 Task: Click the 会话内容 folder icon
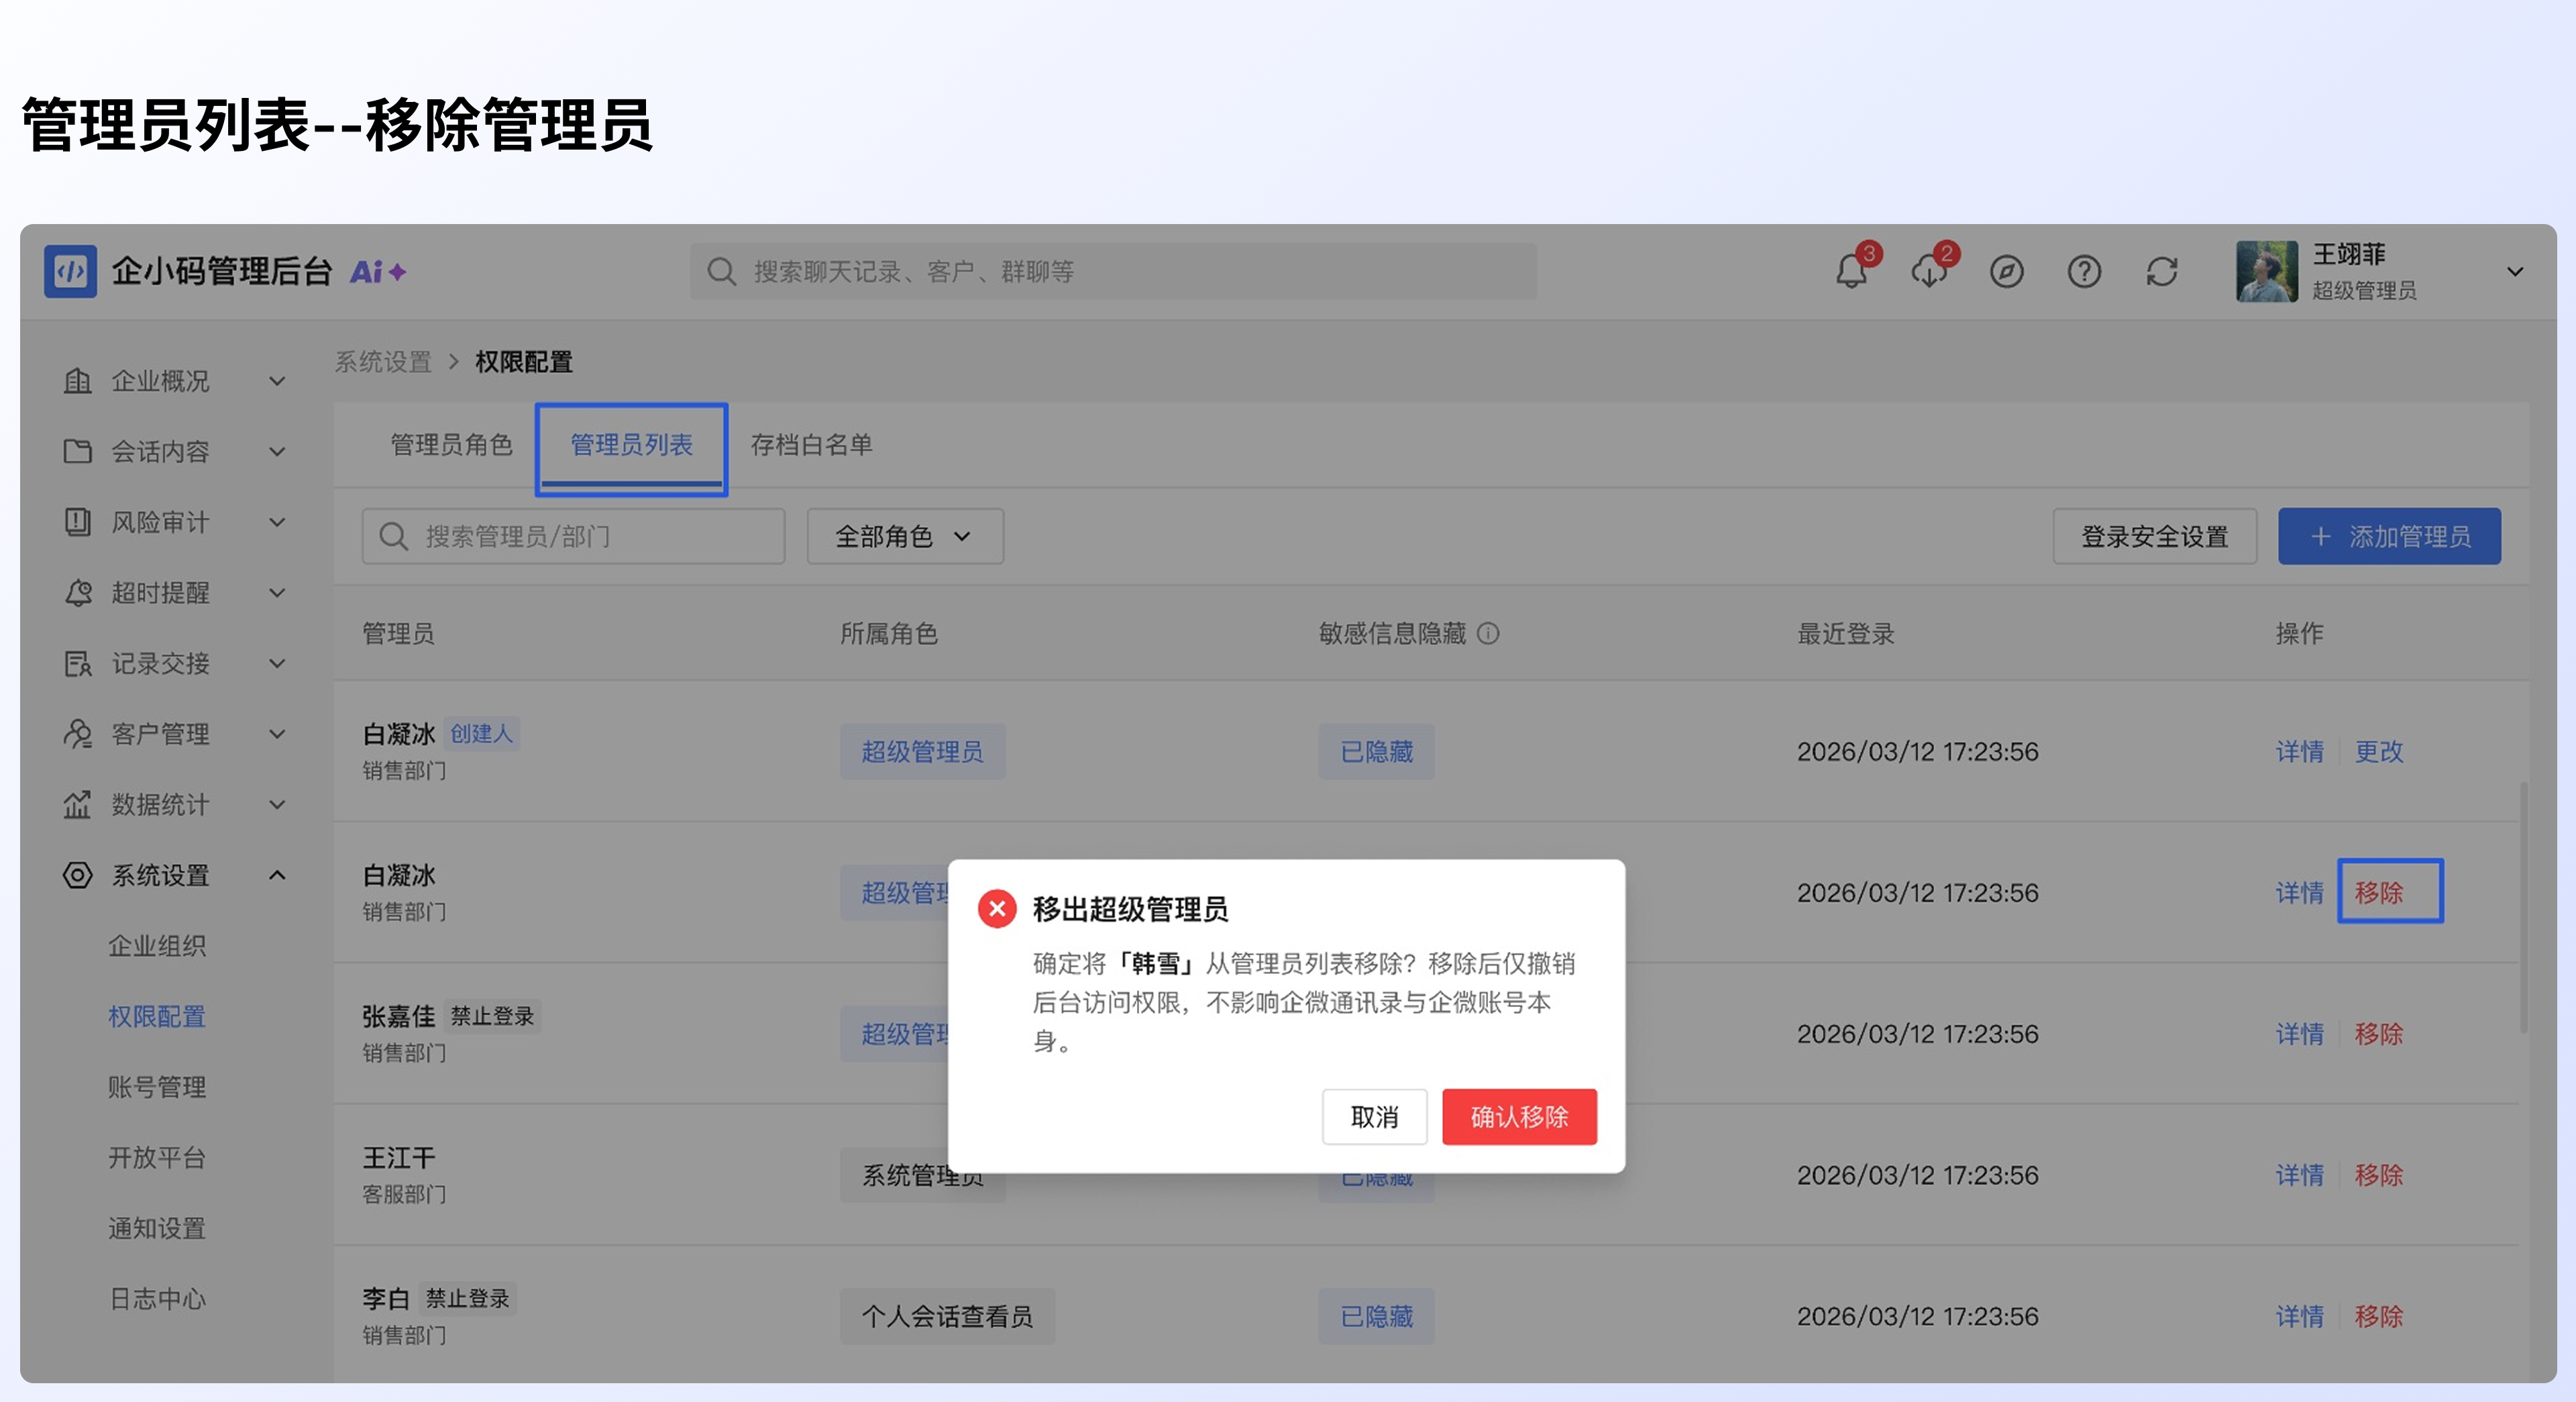(x=77, y=451)
